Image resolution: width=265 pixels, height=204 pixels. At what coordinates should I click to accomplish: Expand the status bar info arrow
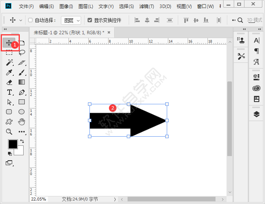click(x=115, y=199)
